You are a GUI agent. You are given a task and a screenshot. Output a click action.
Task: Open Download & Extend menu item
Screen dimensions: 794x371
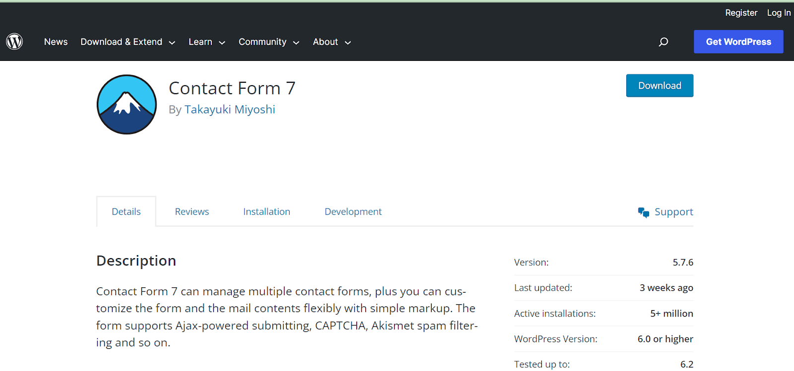[122, 42]
